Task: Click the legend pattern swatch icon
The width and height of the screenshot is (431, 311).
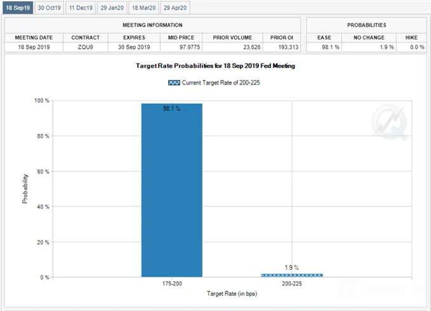Action: [x=174, y=83]
